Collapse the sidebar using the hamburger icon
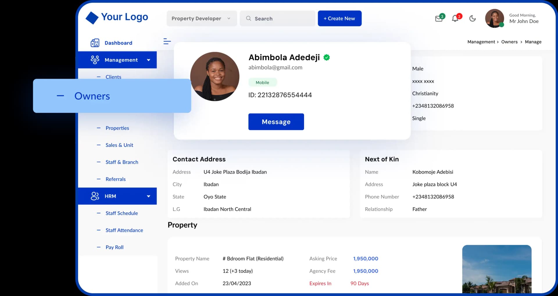 tap(167, 41)
